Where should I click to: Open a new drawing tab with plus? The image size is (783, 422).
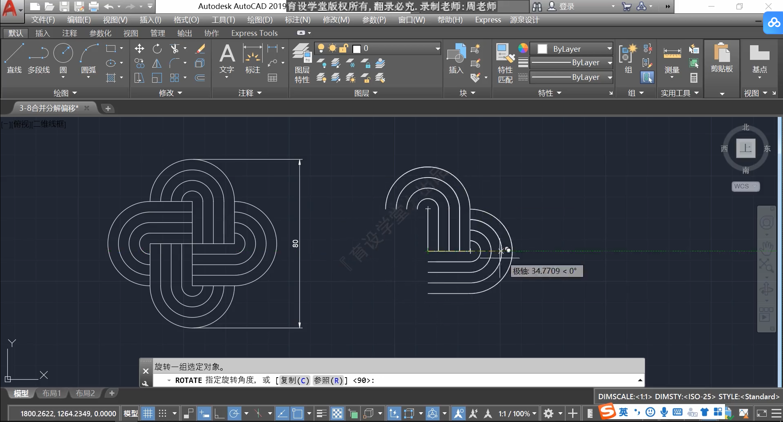108,108
